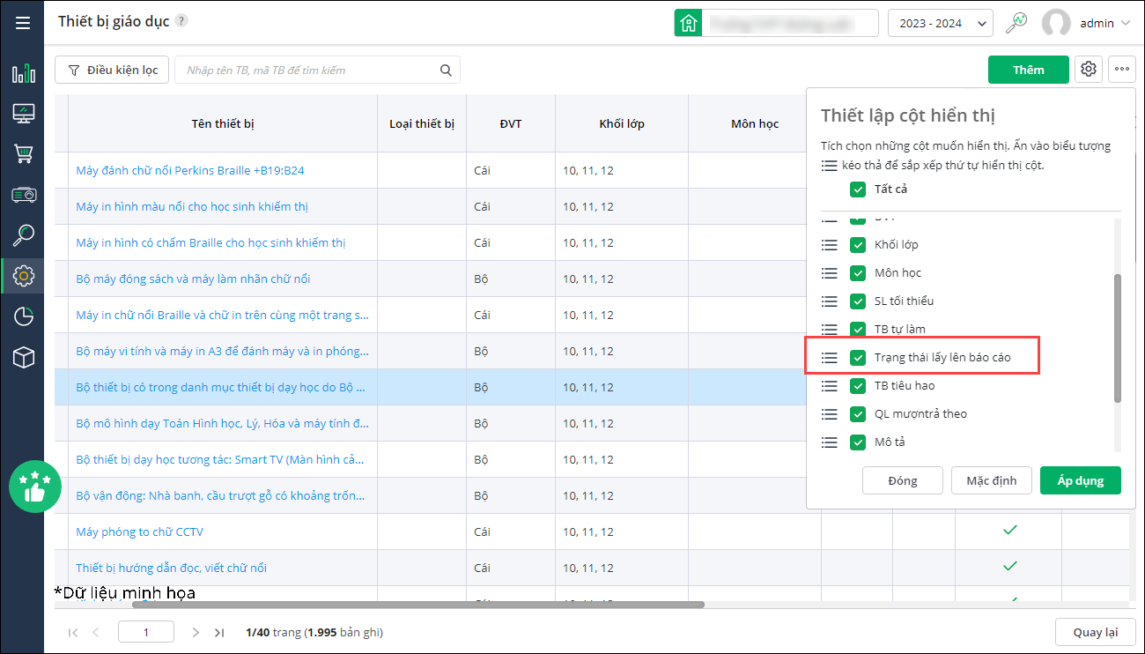Reset columns with Mặc định button
The image size is (1145, 654).
[992, 480]
